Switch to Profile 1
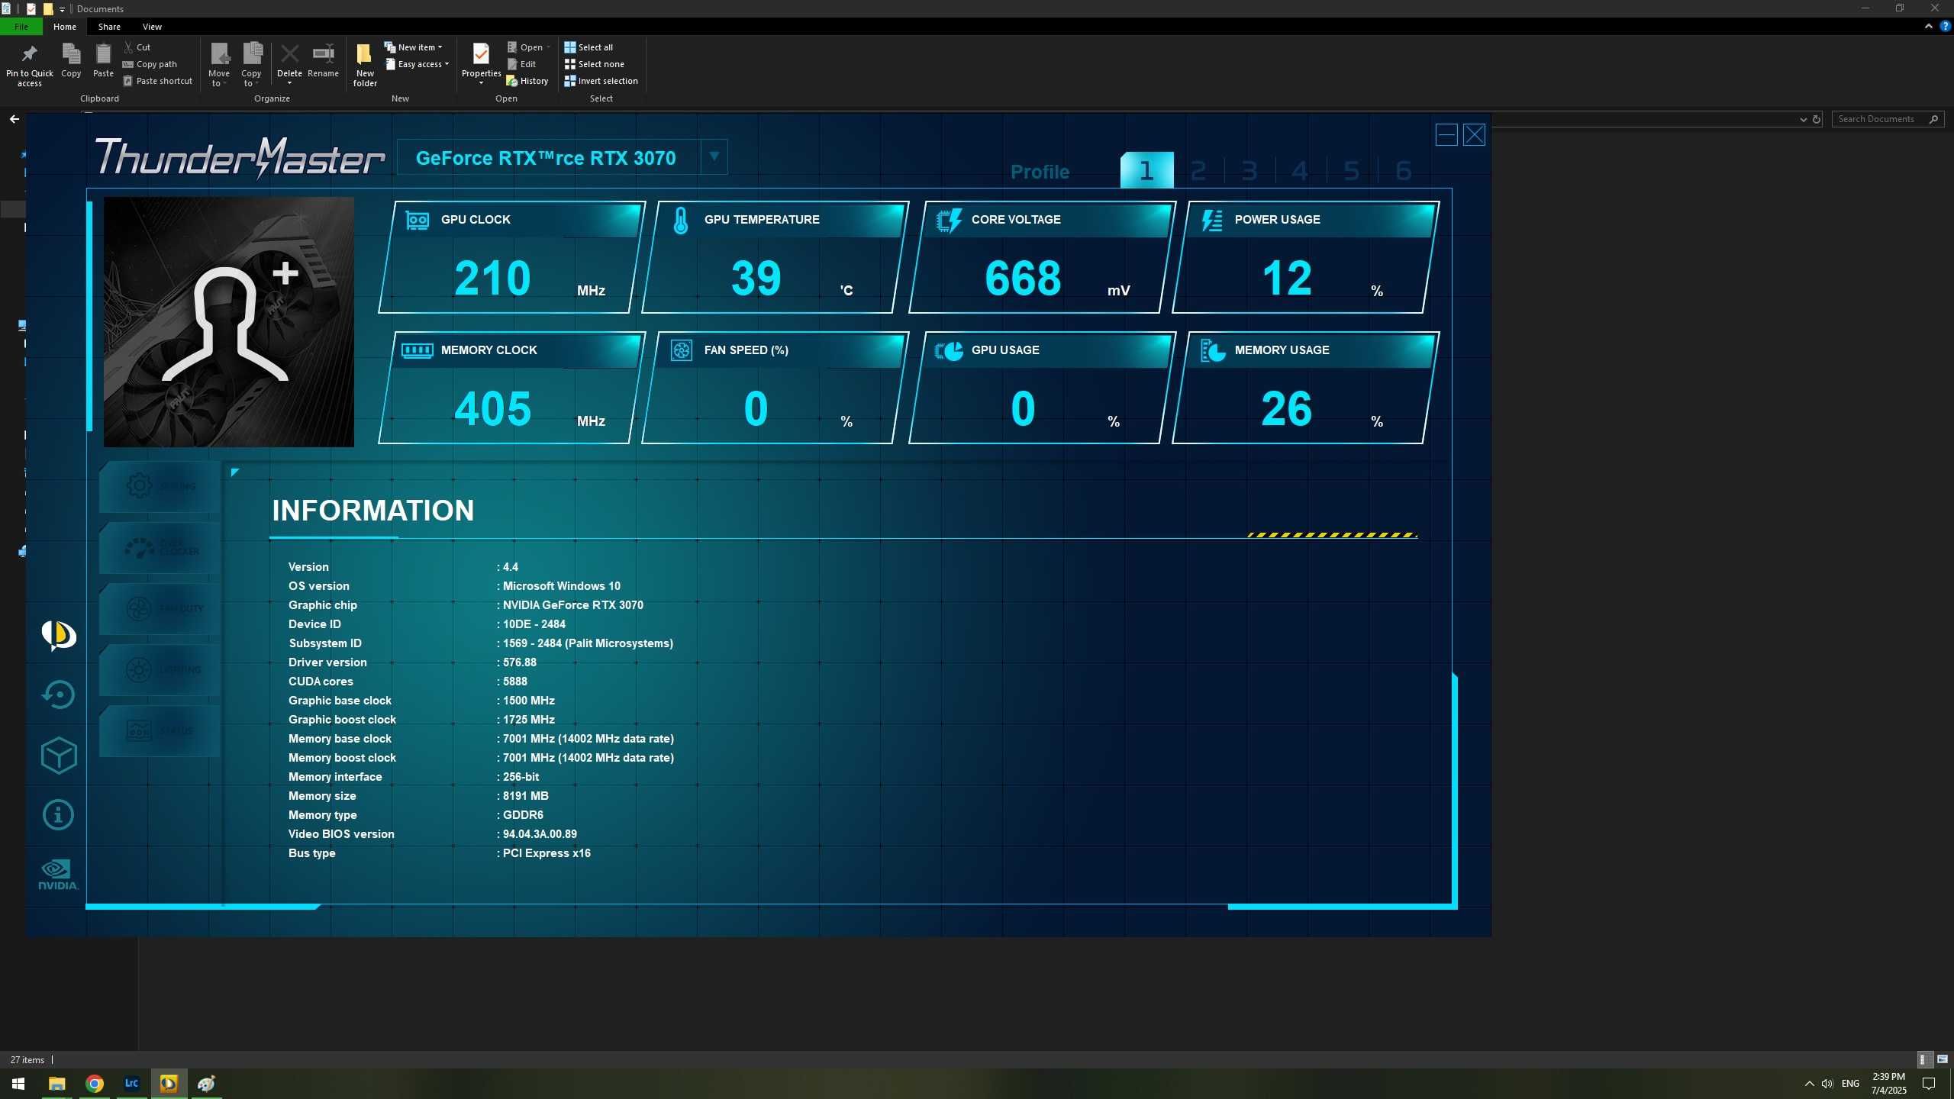 click(x=1146, y=170)
